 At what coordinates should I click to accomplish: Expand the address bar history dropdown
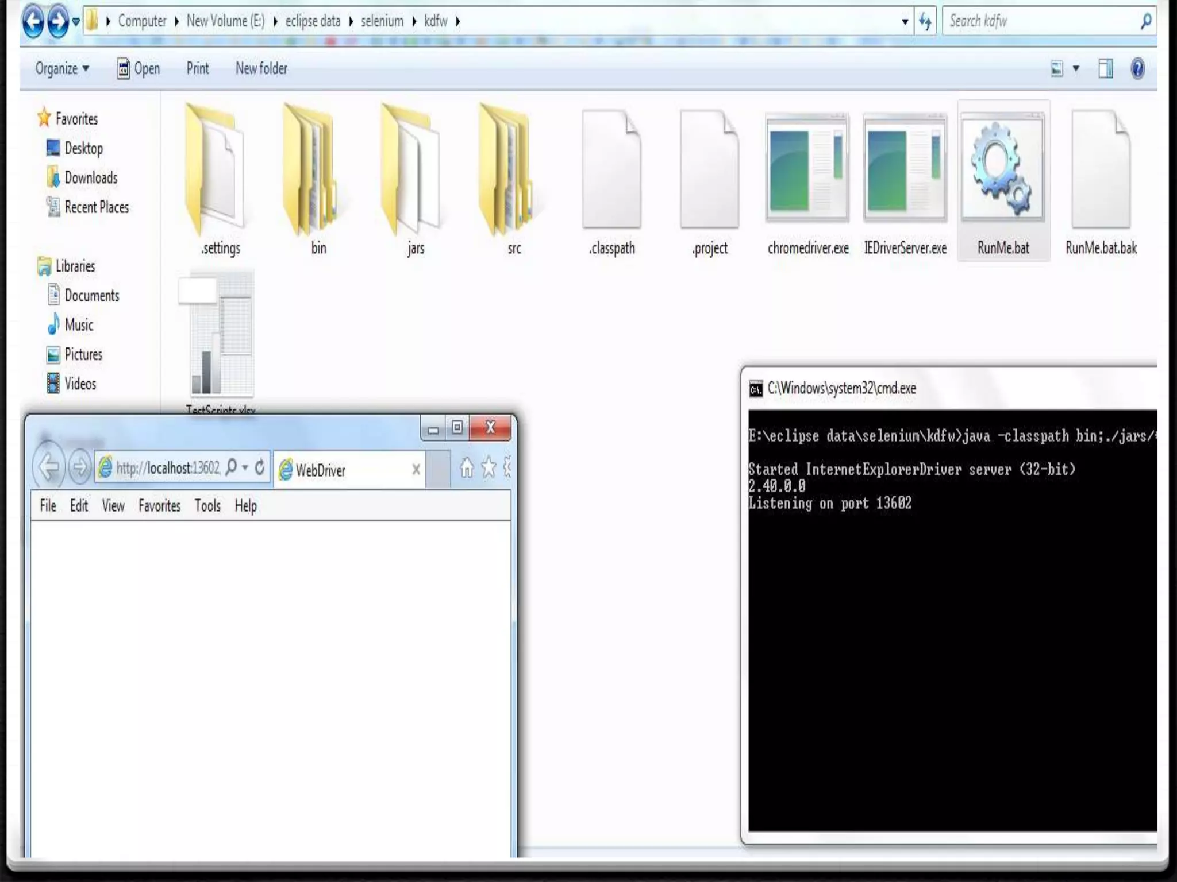coord(905,22)
